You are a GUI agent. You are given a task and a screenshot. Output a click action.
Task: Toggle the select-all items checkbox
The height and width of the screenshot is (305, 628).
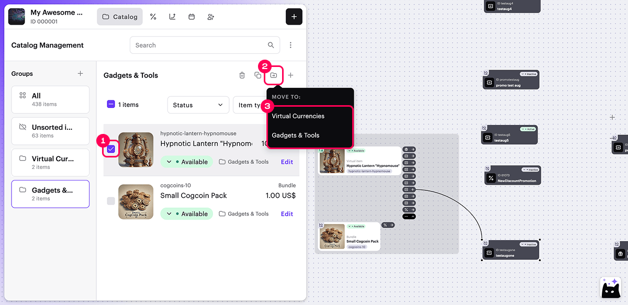(111, 105)
